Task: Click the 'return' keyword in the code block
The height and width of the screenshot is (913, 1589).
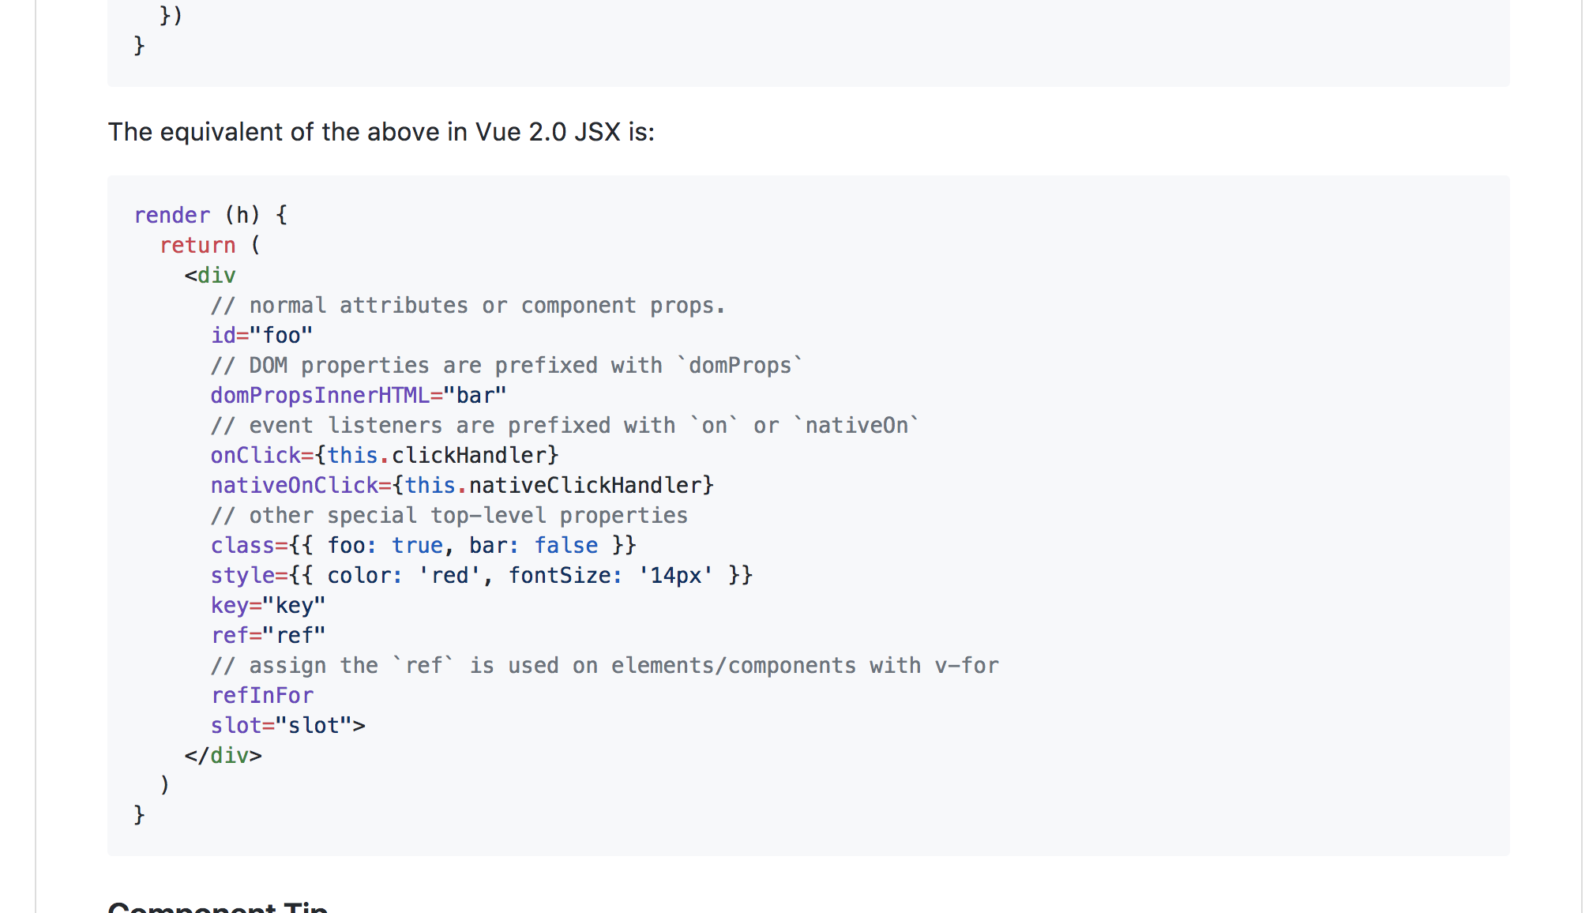Action: pyautogui.click(x=197, y=245)
